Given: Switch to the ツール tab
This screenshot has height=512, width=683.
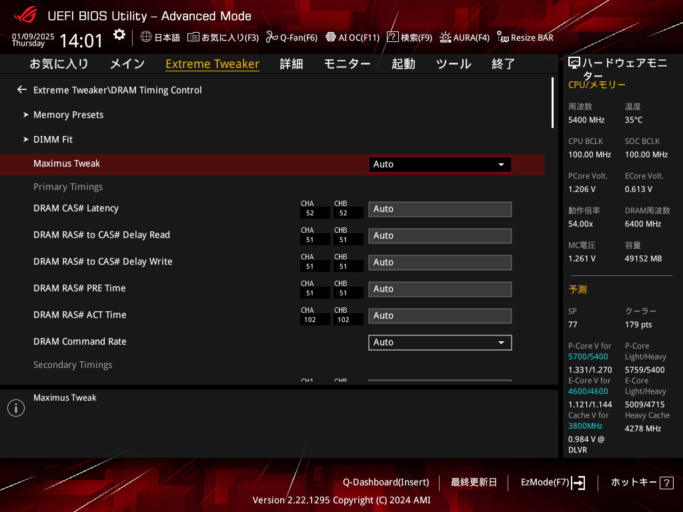Looking at the screenshot, I should pyautogui.click(x=454, y=64).
